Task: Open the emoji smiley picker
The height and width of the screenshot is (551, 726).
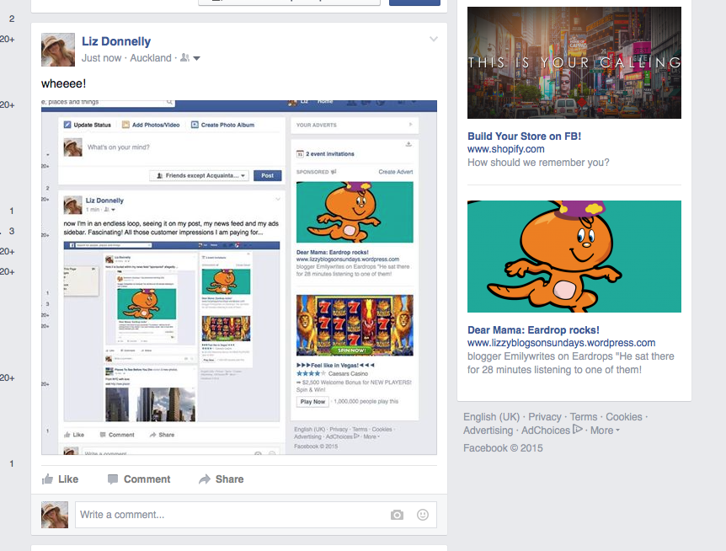Action: click(x=423, y=515)
